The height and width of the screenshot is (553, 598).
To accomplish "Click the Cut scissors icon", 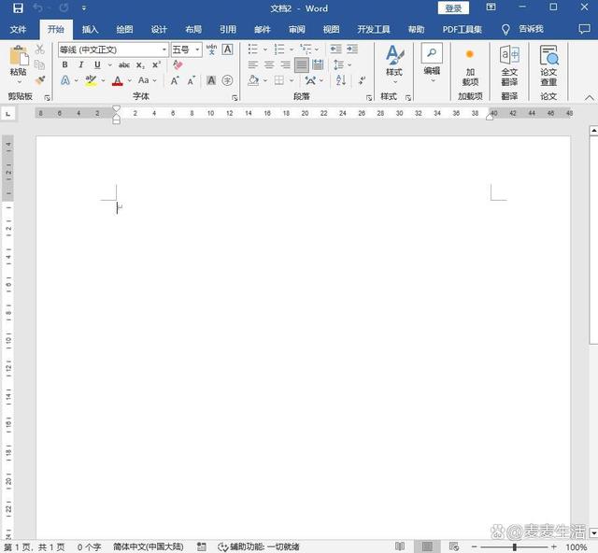I will pos(39,49).
